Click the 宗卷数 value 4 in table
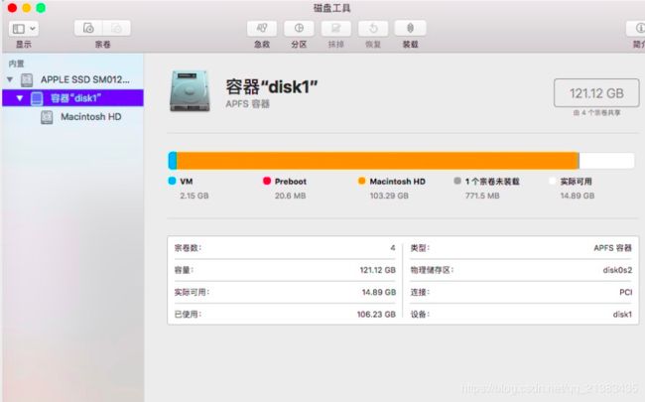Viewport: 645px width, 402px height. coord(392,248)
